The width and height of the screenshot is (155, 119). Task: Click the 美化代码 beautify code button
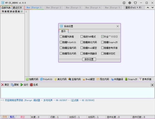pyautogui.click(x=60, y=79)
